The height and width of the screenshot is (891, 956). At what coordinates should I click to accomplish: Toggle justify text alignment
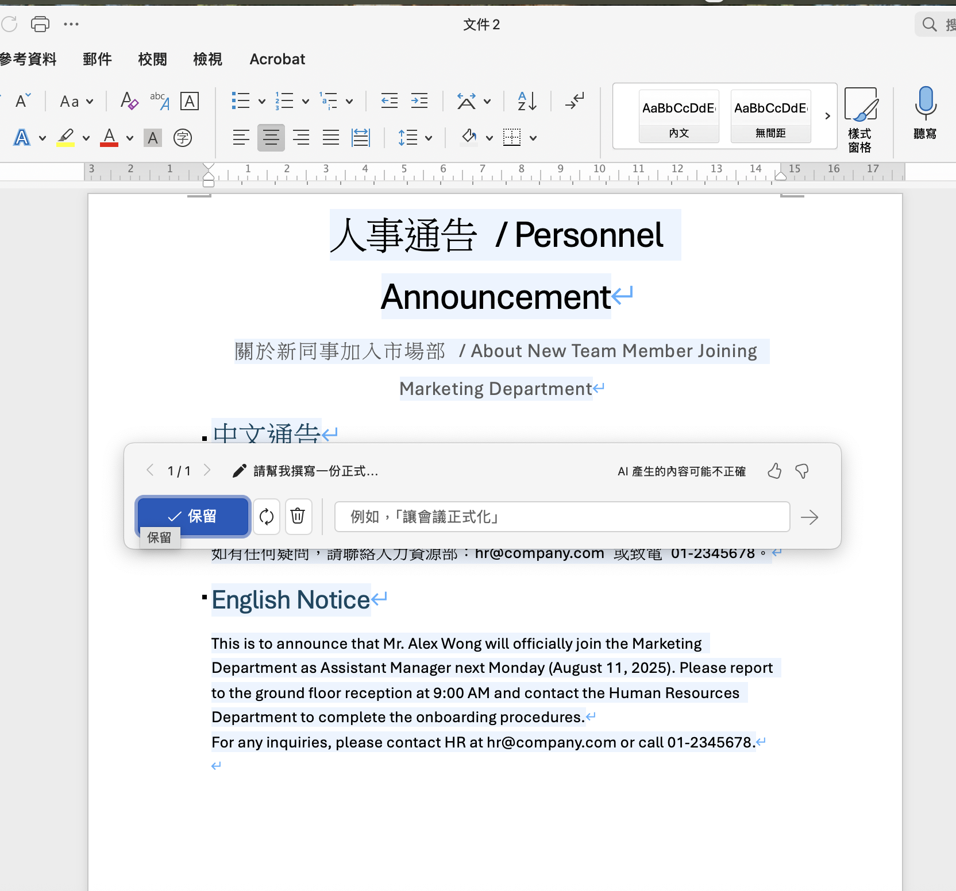331,138
